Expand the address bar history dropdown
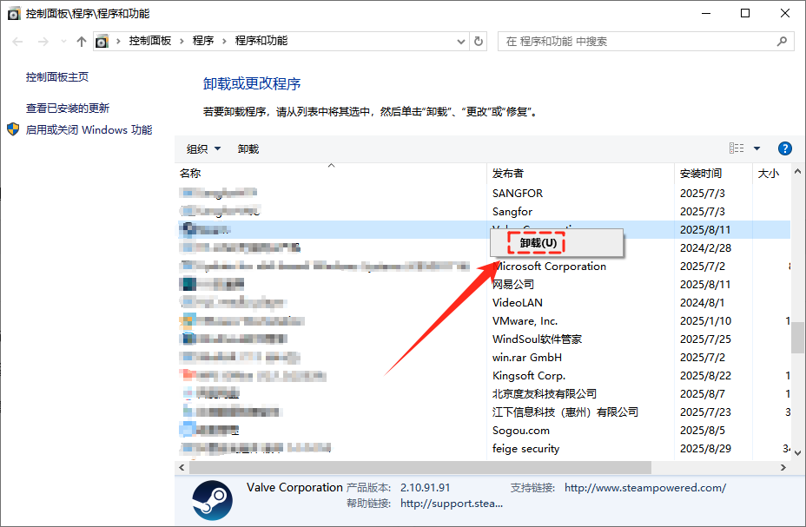 pos(461,42)
